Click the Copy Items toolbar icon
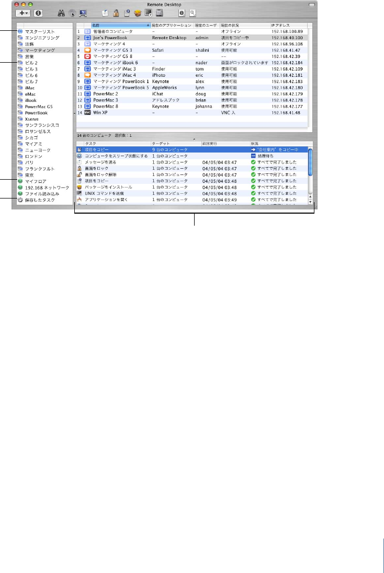Viewport: 384px width, 573px height. click(127, 13)
